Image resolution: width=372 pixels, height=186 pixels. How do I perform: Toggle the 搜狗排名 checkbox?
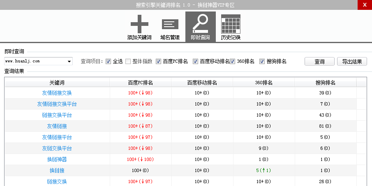262,62
